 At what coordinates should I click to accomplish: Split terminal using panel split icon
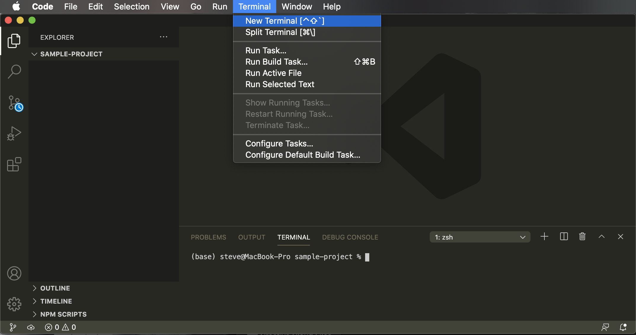(x=564, y=237)
